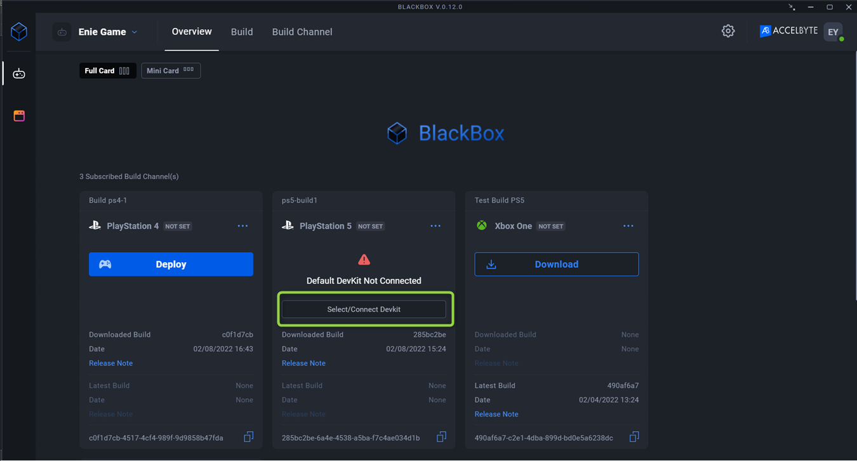The image size is (857, 461).
Task: Click the BlackBox center logo
Action: click(446, 133)
